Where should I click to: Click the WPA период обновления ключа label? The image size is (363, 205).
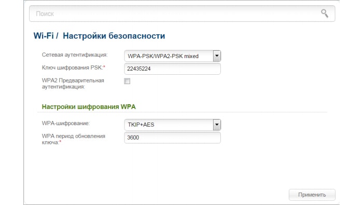74,139
